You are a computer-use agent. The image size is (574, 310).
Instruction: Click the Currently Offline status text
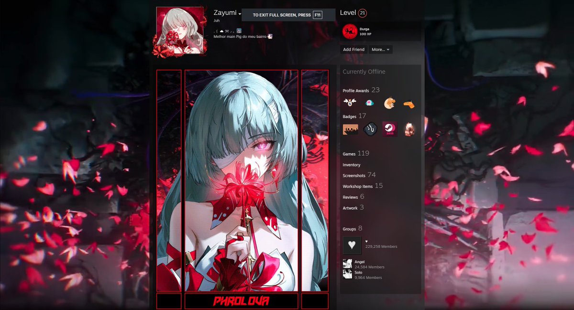click(364, 72)
